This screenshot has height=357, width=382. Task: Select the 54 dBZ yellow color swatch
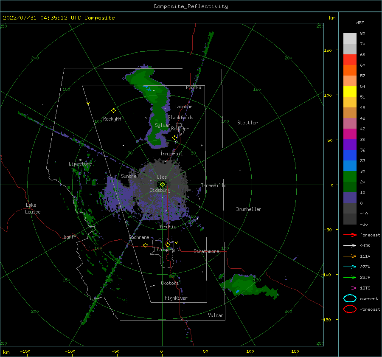[x=350, y=92]
